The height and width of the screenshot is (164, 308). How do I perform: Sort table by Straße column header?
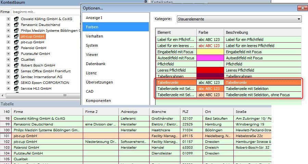[x=253, y=112]
